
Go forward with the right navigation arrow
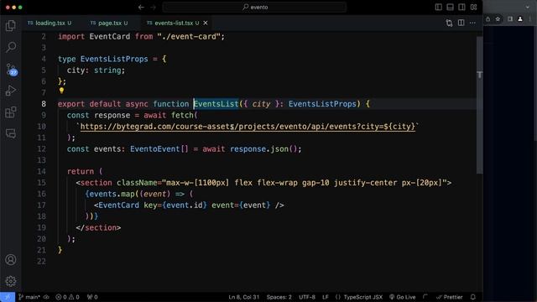click(153, 8)
